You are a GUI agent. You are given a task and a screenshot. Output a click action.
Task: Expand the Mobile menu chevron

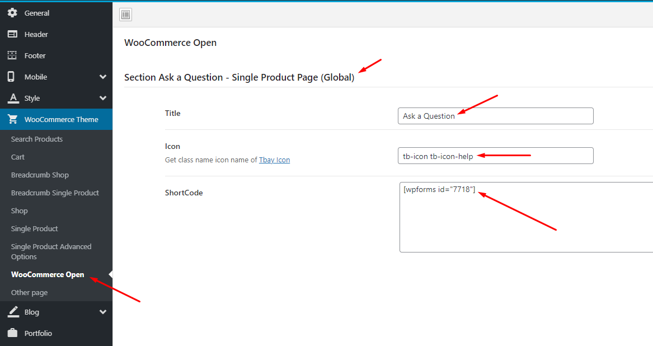click(103, 77)
